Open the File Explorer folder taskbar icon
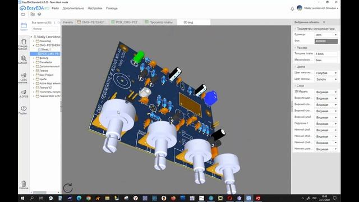The width and height of the screenshot is (359, 202). (107, 198)
